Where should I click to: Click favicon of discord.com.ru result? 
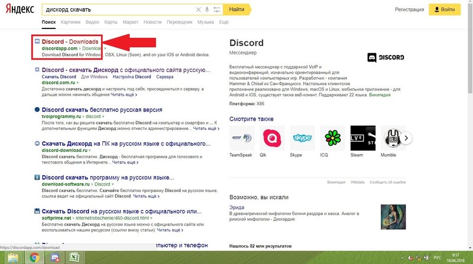tap(37, 70)
